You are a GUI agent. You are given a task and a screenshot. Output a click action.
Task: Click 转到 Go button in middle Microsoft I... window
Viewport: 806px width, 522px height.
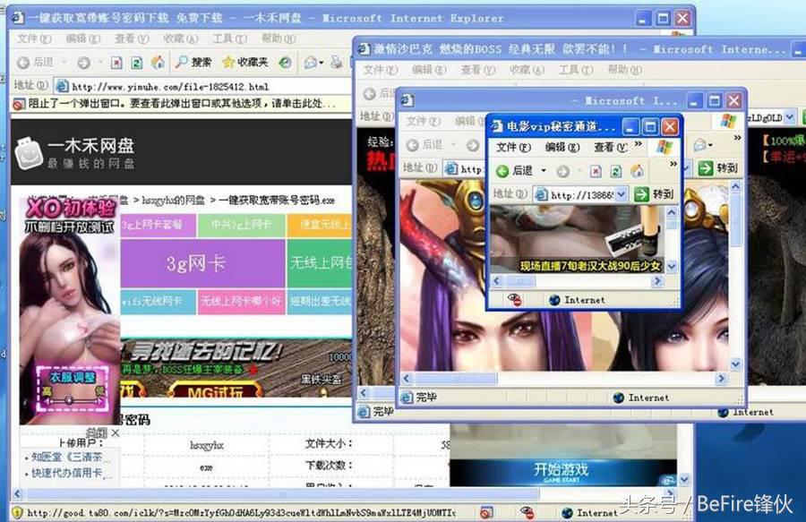tap(718, 168)
